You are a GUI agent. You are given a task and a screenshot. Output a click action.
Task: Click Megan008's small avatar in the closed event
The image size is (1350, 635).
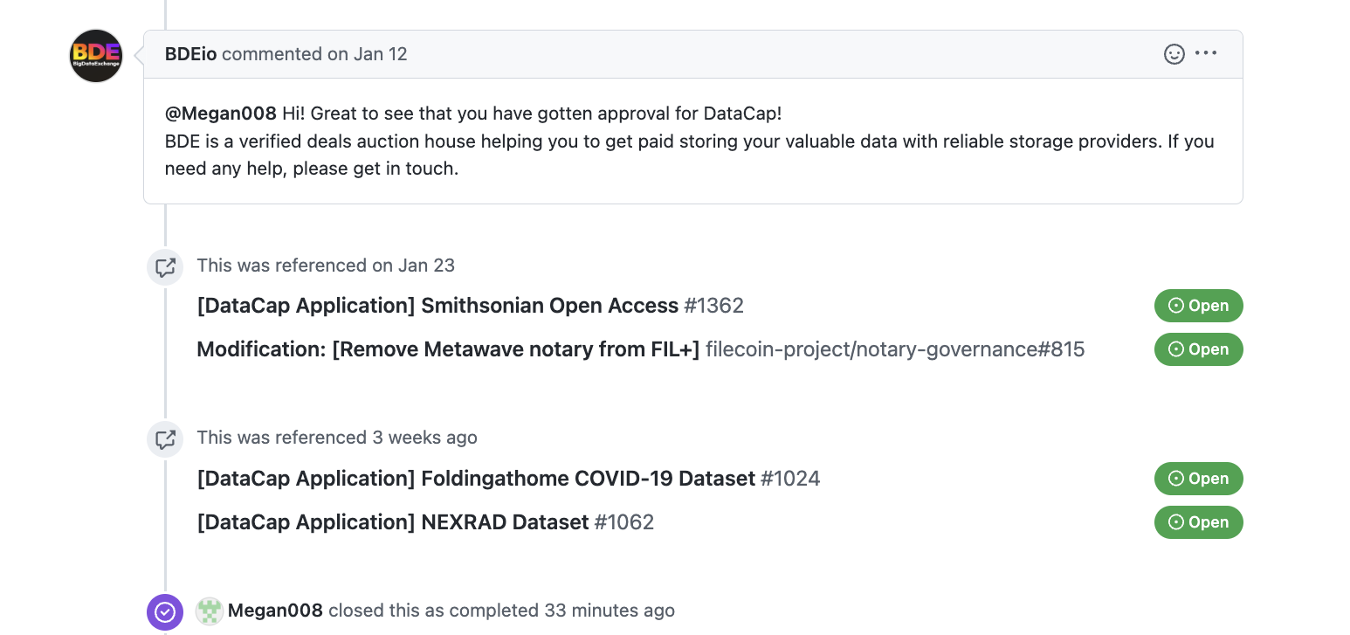tap(208, 611)
